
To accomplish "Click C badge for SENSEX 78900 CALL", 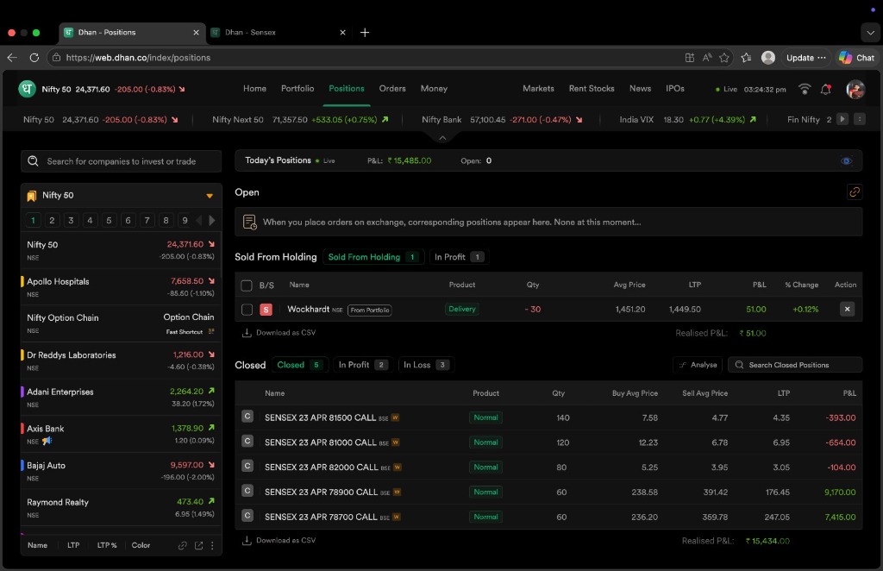I will coord(247,491).
